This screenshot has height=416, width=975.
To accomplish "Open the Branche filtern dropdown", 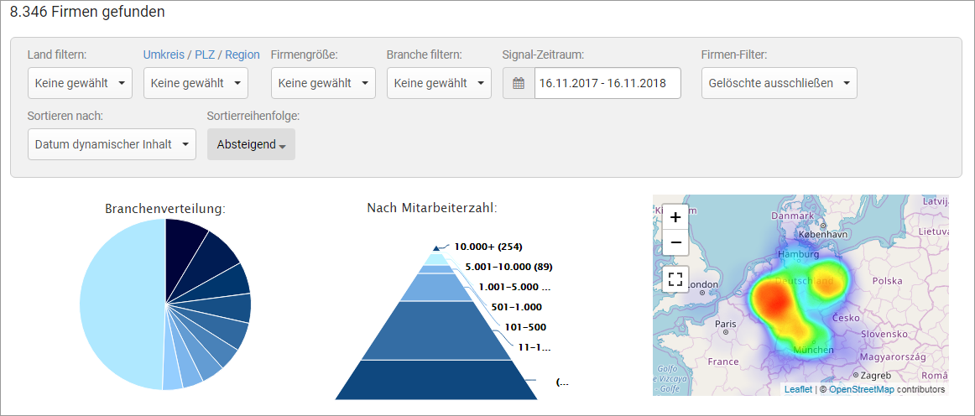I will click(439, 83).
